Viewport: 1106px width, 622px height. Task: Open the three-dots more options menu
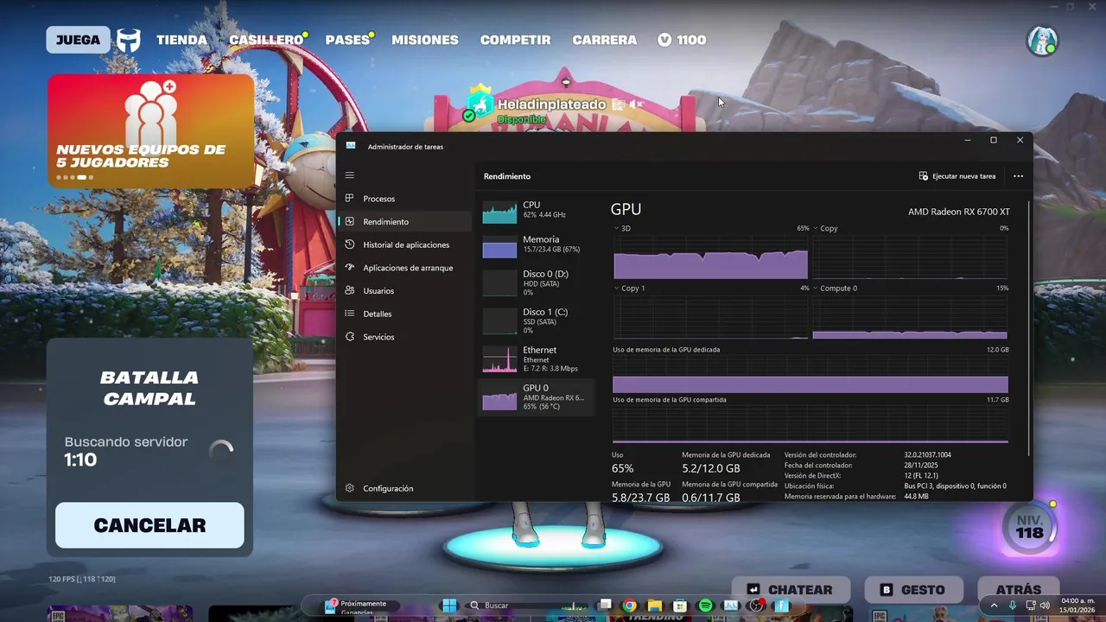coord(1018,176)
